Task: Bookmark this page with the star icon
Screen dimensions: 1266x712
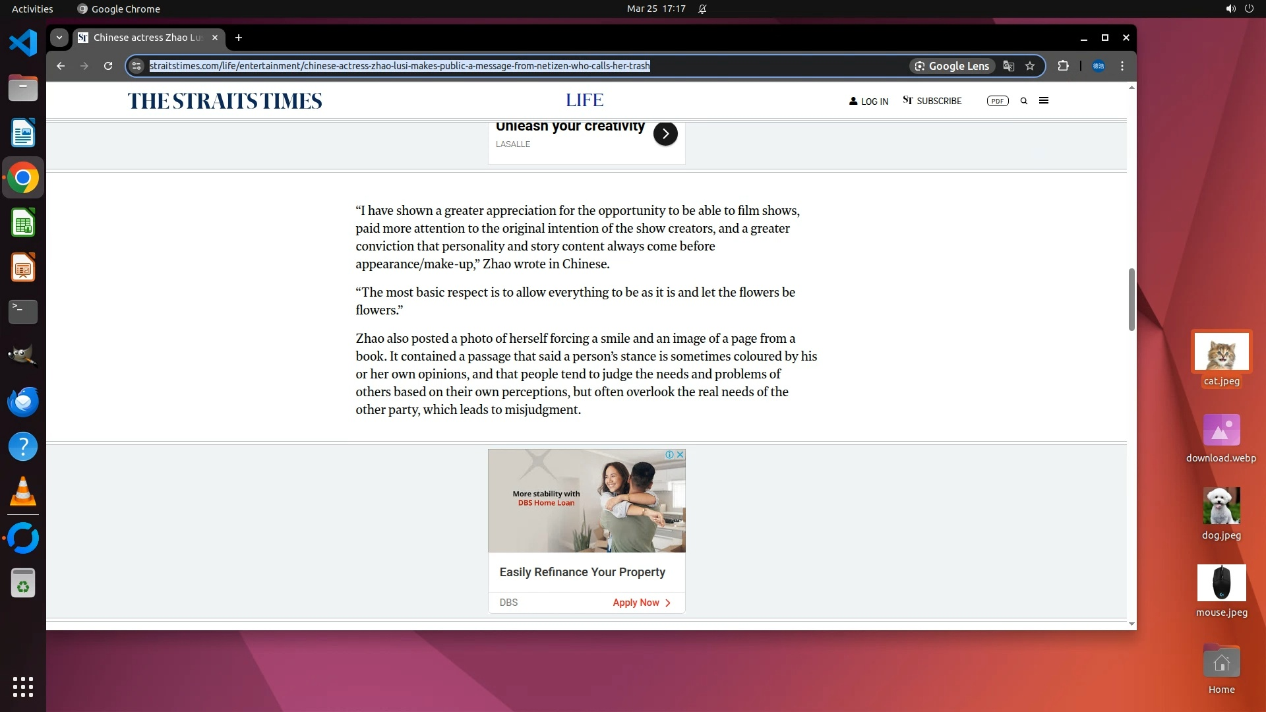Action: pyautogui.click(x=1030, y=66)
